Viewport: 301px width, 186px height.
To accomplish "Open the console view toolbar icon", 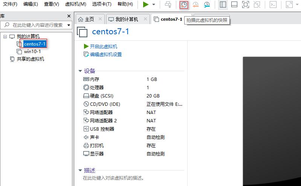I will 273,5.
